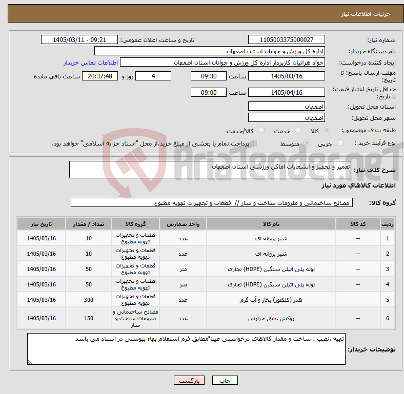Click the تاریخ نیاز column header
This screenshot has height=394, width=404.
[41, 224]
